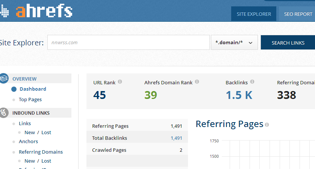
Task: Open New under Referring Domains
Action: click(30, 161)
